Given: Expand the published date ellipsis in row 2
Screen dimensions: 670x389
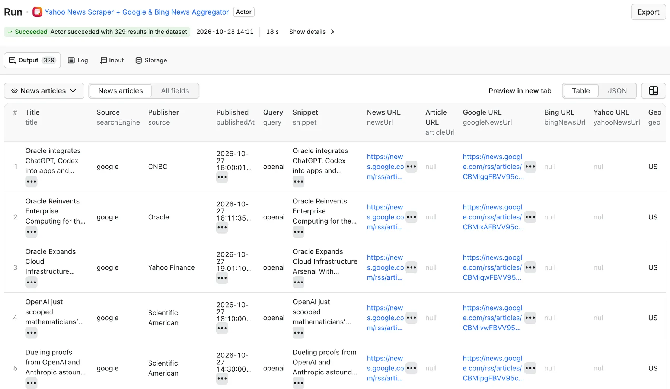Looking at the screenshot, I should (222, 227).
